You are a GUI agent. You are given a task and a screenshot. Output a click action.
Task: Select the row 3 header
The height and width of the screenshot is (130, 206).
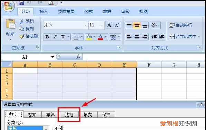(x=7, y=83)
